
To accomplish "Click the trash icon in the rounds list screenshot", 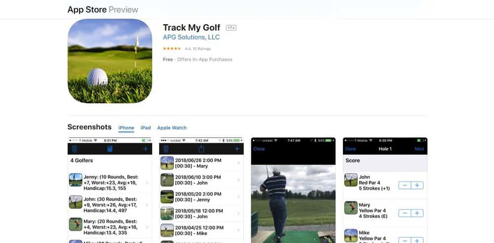I will [x=166, y=149].
